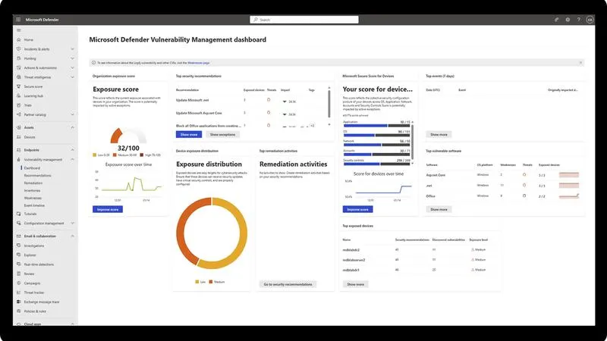Image resolution: width=607 pixels, height=341 pixels.
Task: Open the help question mark icon
Action: click(579, 20)
